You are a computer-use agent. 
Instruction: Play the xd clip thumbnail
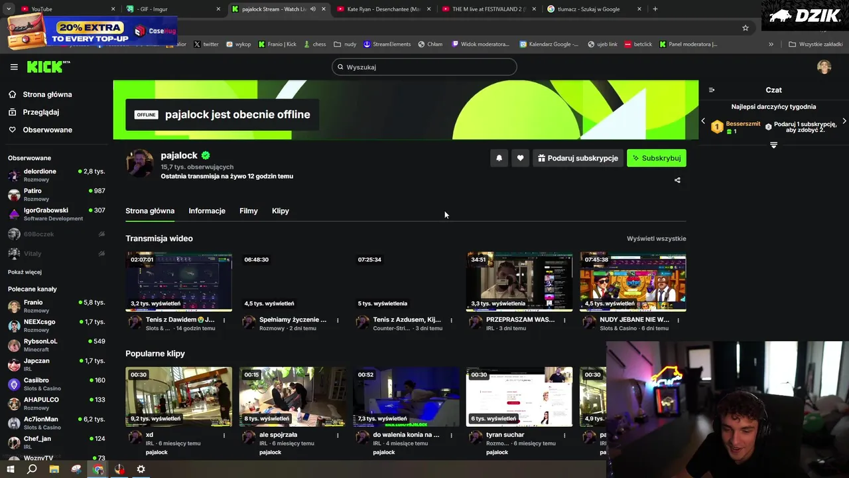pyautogui.click(x=179, y=397)
